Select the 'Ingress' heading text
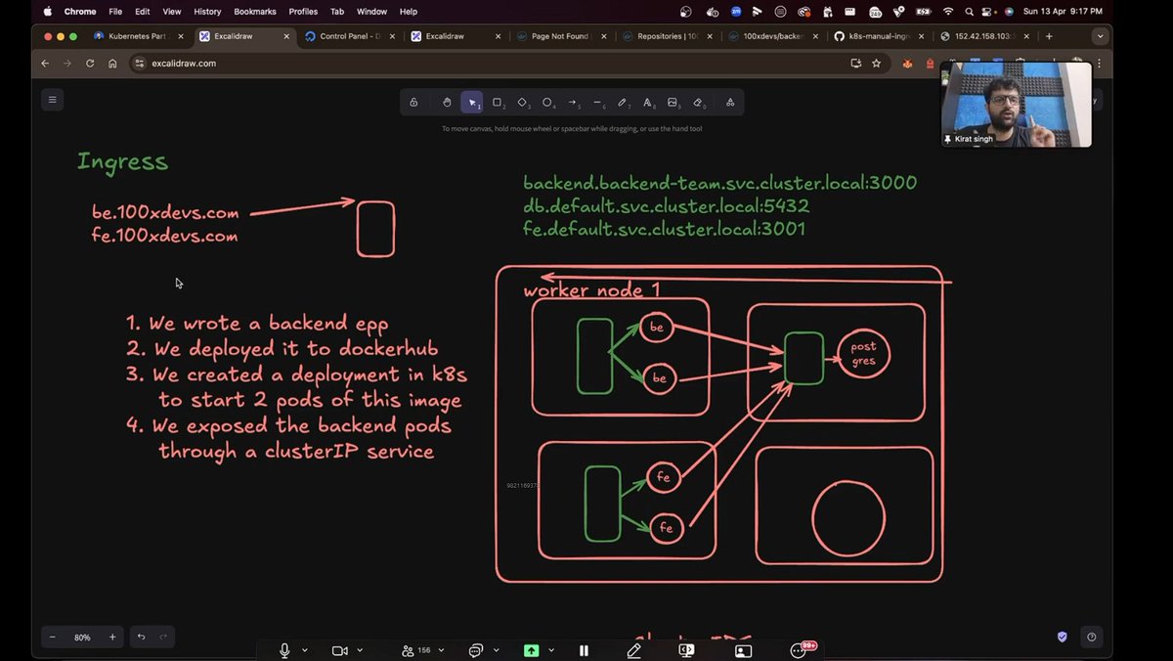 (122, 161)
